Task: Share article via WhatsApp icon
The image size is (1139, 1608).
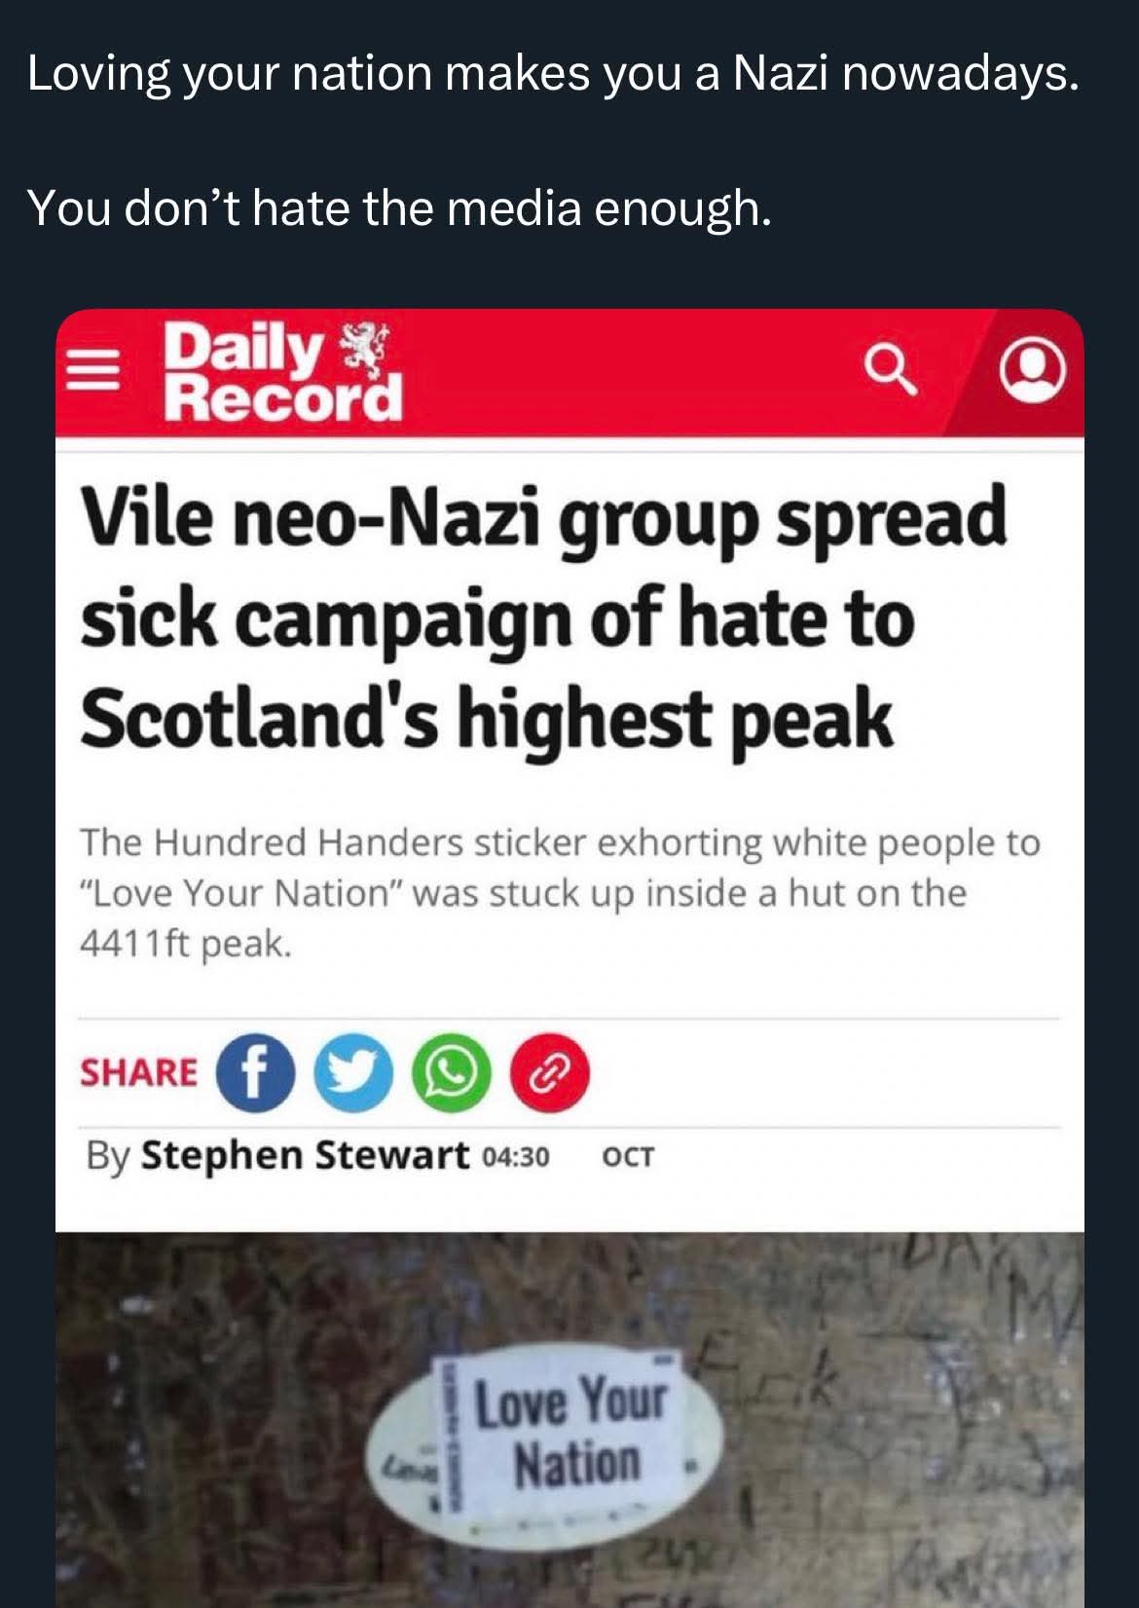Action: (451, 1072)
